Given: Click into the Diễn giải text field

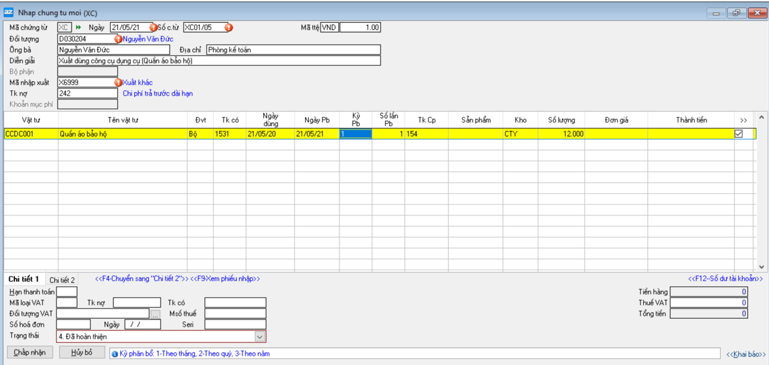Looking at the screenshot, I should (218, 61).
